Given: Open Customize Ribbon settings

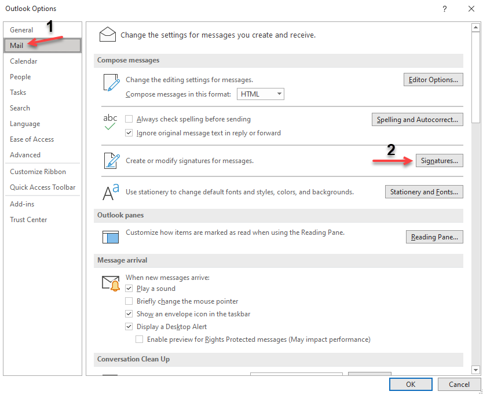Looking at the screenshot, I should [42, 172].
